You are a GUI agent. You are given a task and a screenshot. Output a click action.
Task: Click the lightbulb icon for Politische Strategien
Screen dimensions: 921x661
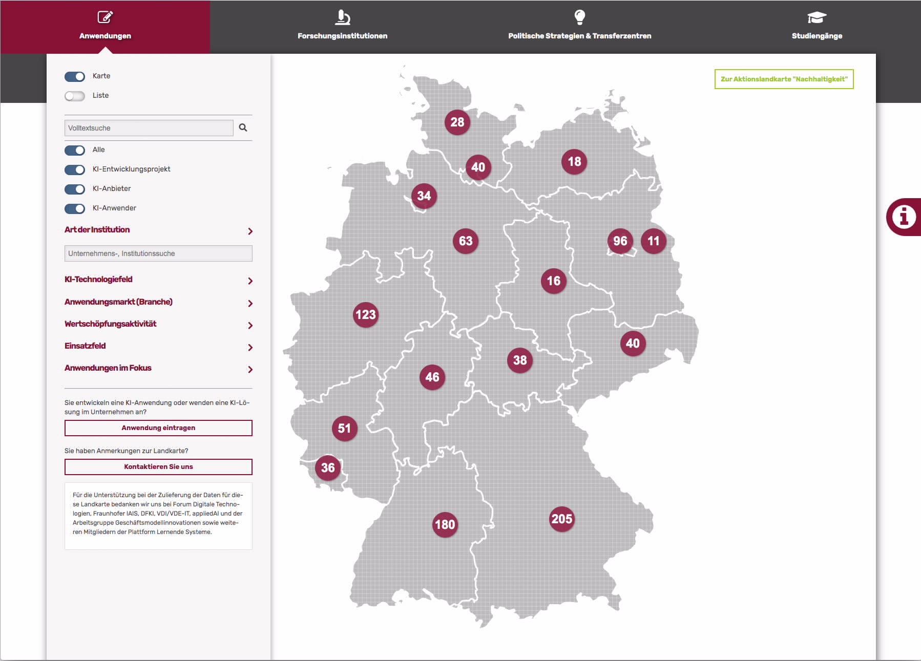coord(579,17)
